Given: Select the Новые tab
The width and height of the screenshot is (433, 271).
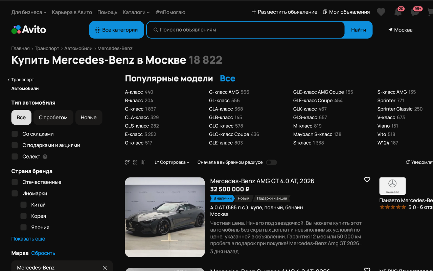Looking at the screenshot, I should 89,118.
